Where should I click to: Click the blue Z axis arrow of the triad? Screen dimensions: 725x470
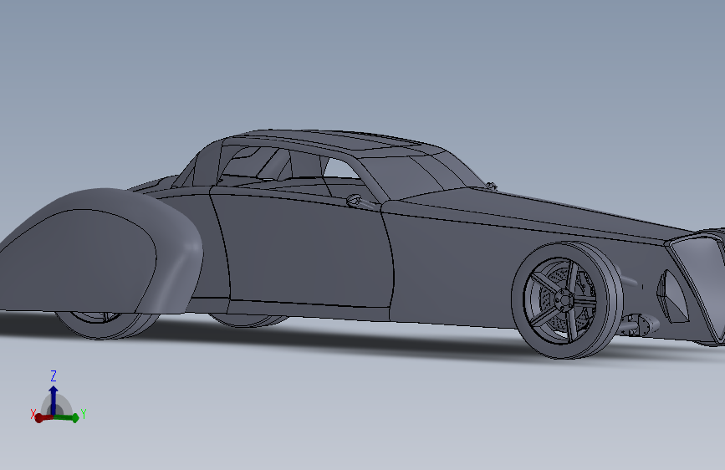[x=54, y=400]
